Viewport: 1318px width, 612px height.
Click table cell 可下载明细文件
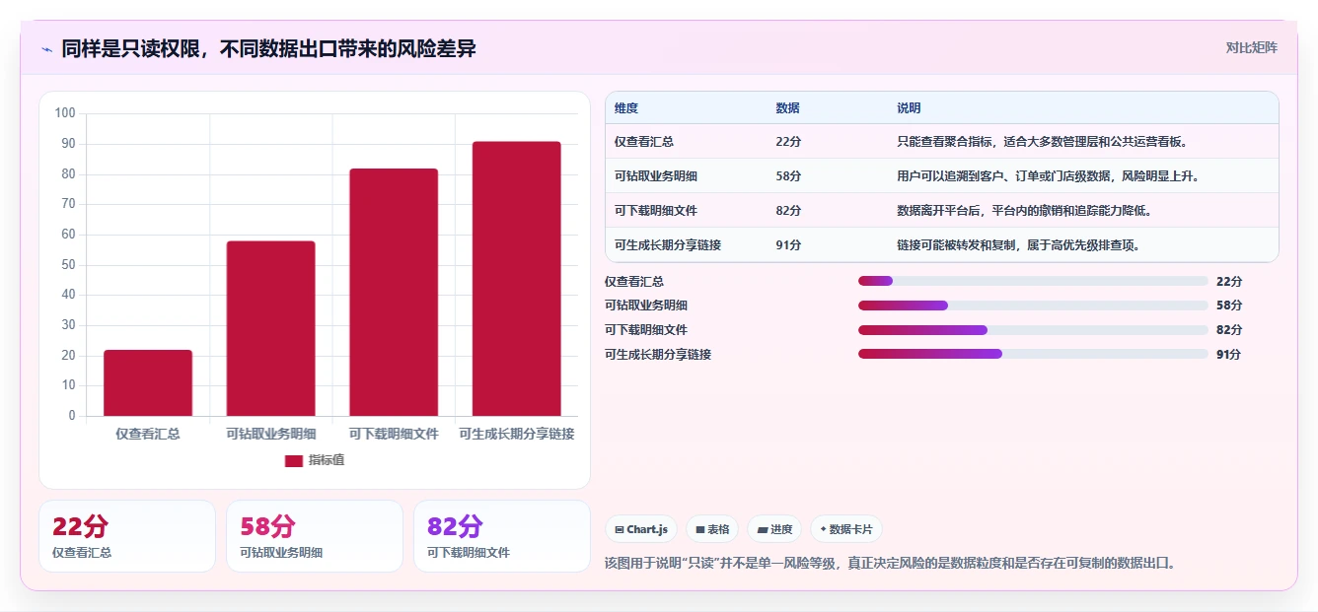656,211
